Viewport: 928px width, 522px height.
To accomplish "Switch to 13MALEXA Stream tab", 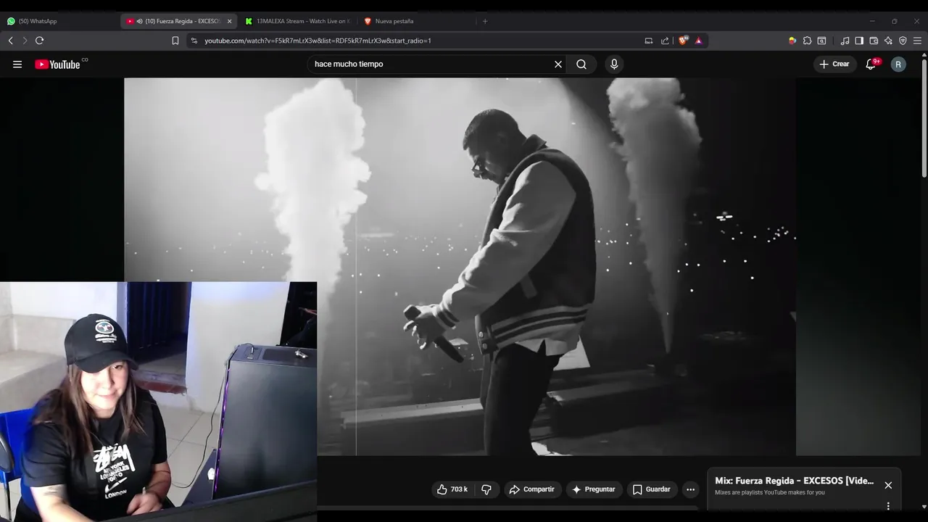I will [297, 21].
